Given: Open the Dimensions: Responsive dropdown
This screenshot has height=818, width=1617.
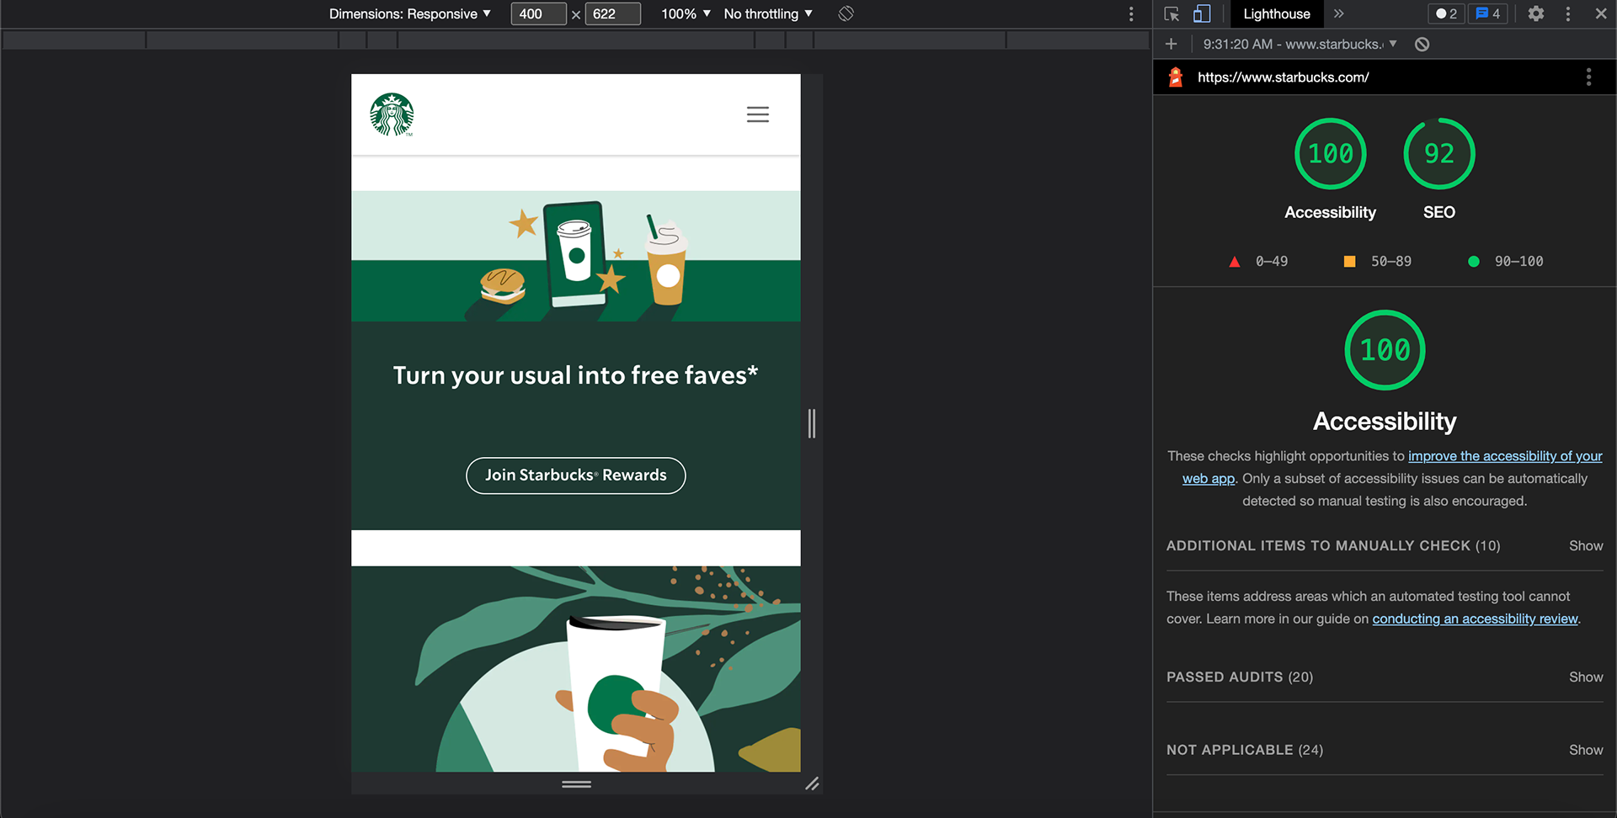Looking at the screenshot, I should [x=410, y=13].
